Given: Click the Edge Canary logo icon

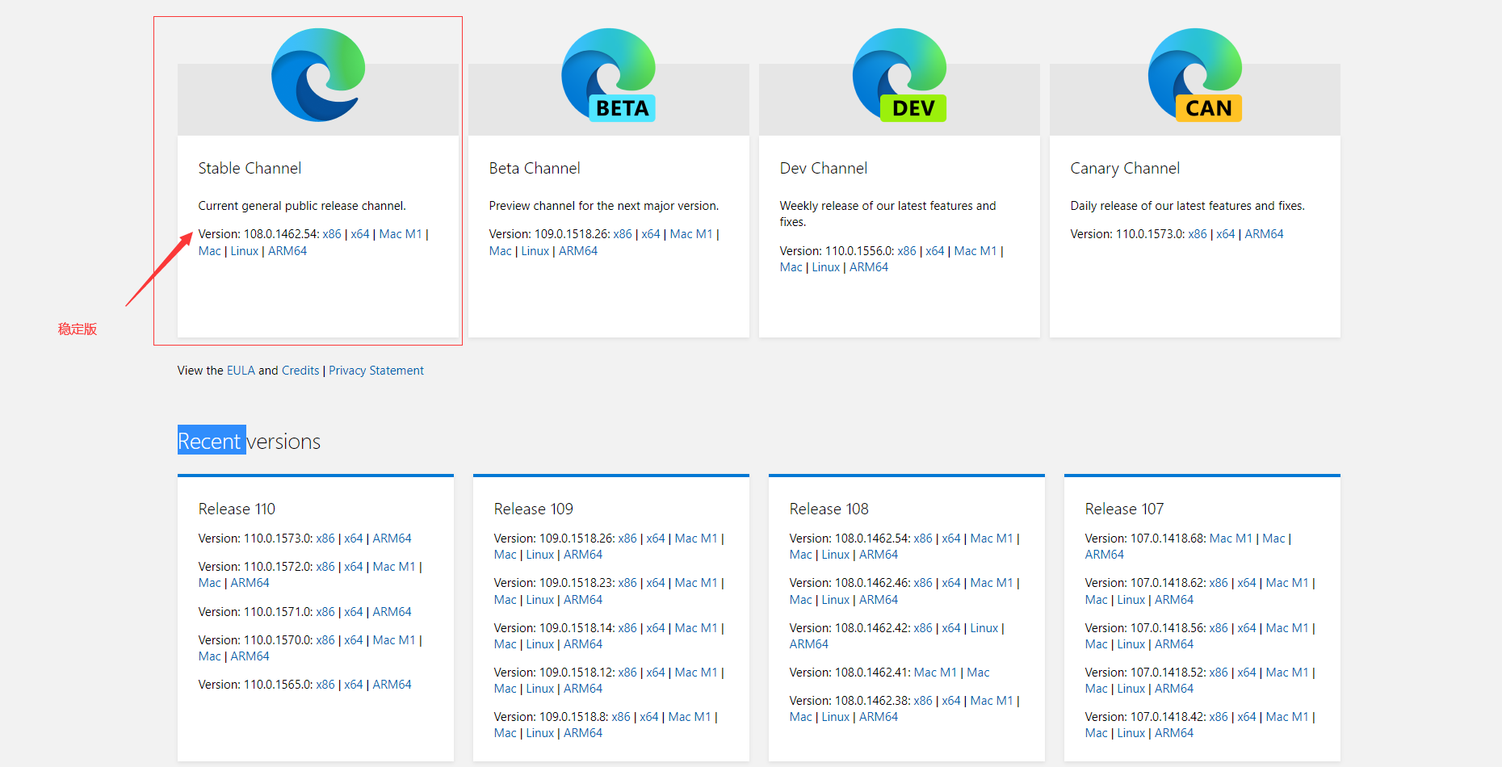Looking at the screenshot, I should click(x=1195, y=75).
